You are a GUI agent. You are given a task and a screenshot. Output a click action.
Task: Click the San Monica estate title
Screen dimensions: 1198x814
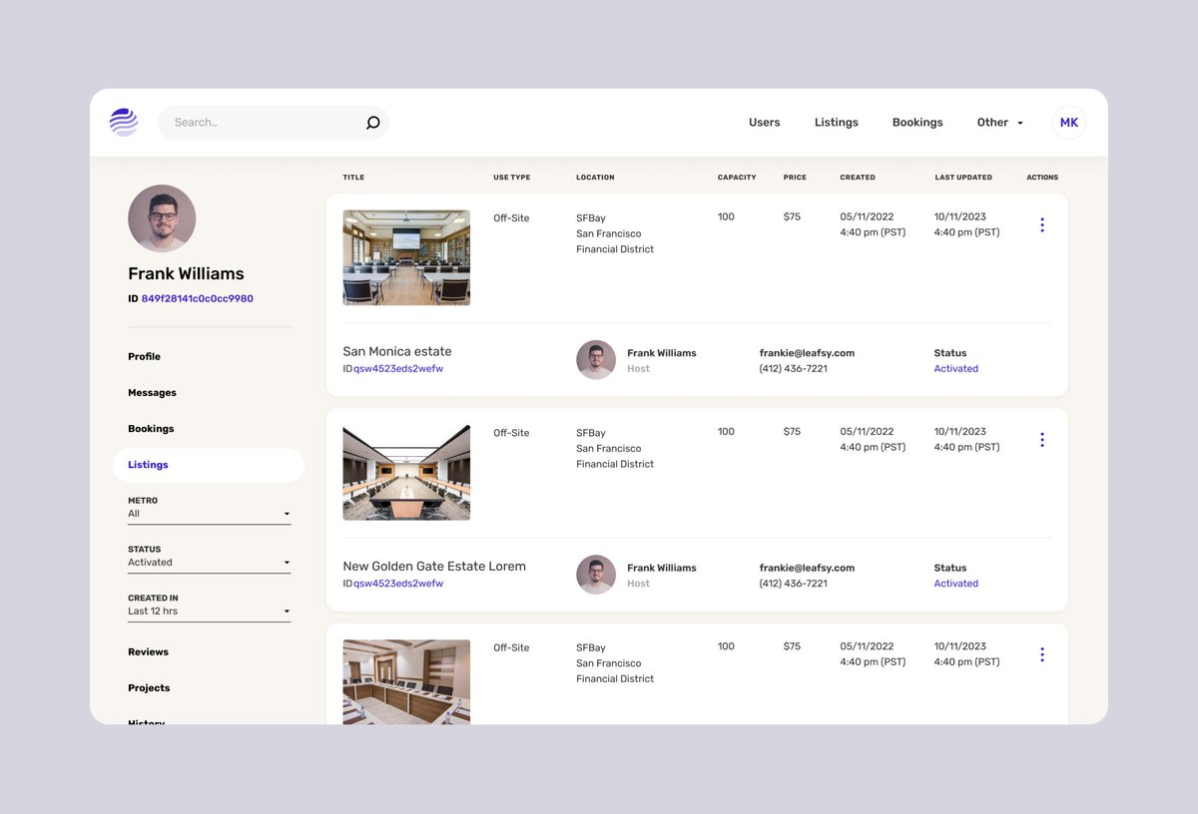point(397,351)
